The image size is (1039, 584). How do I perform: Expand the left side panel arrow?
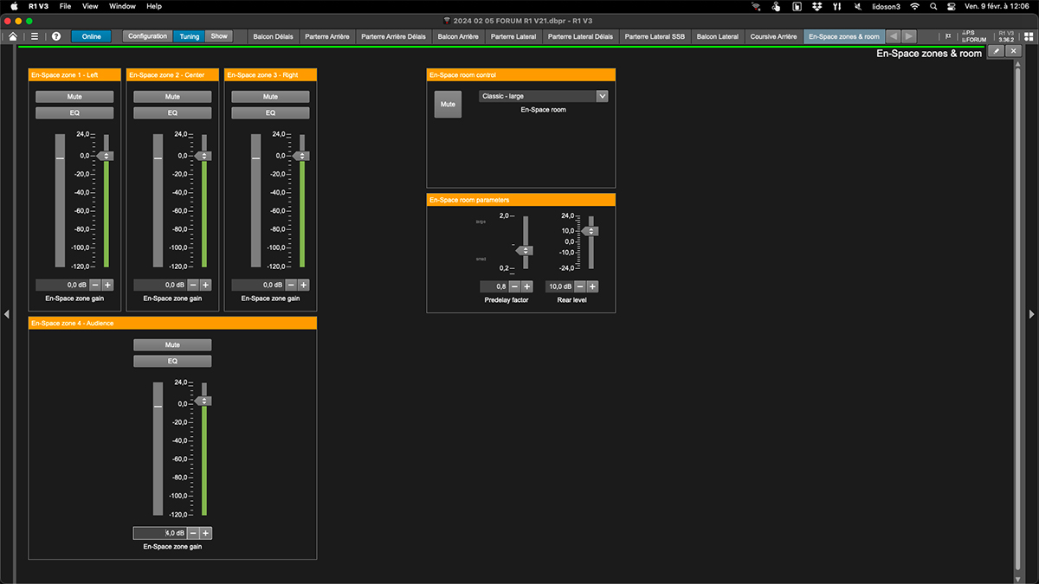tap(7, 314)
